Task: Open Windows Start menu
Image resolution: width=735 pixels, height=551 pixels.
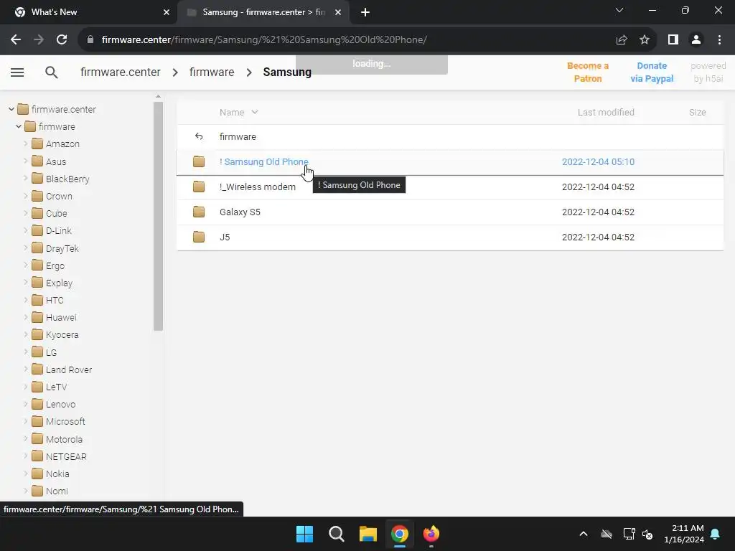Action: pos(304,534)
